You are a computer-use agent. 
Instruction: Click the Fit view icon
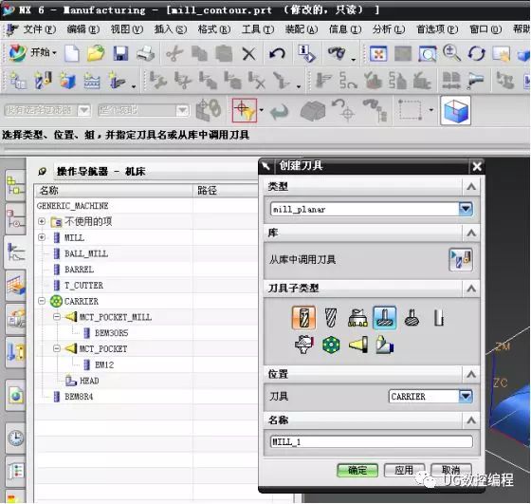pyautogui.click(x=378, y=53)
